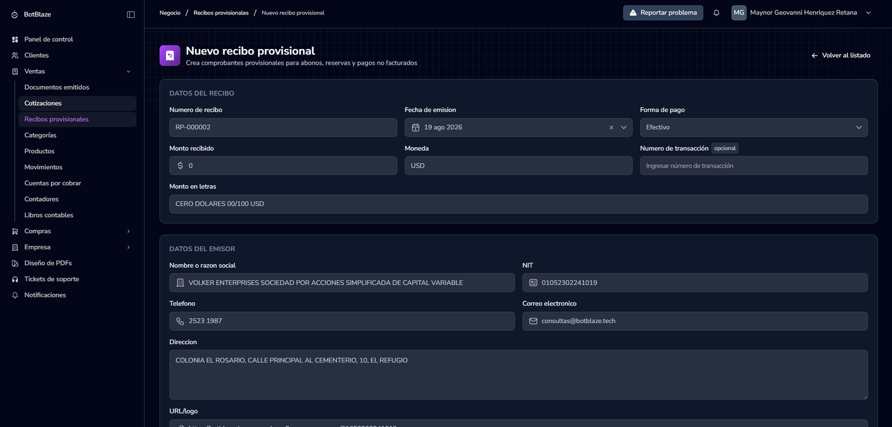This screenshot has width=892, height=427.
Task: Click the Numero de transacción input field
Action: (x=754, y=166)
